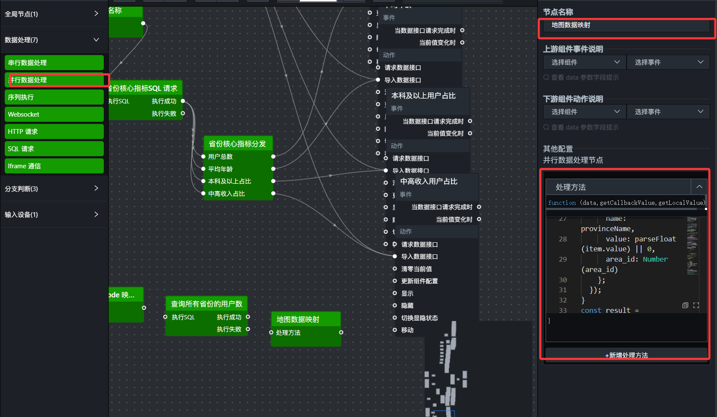Click 执行失败 output port of 查询所有省份的用户数

pos(248,329)
